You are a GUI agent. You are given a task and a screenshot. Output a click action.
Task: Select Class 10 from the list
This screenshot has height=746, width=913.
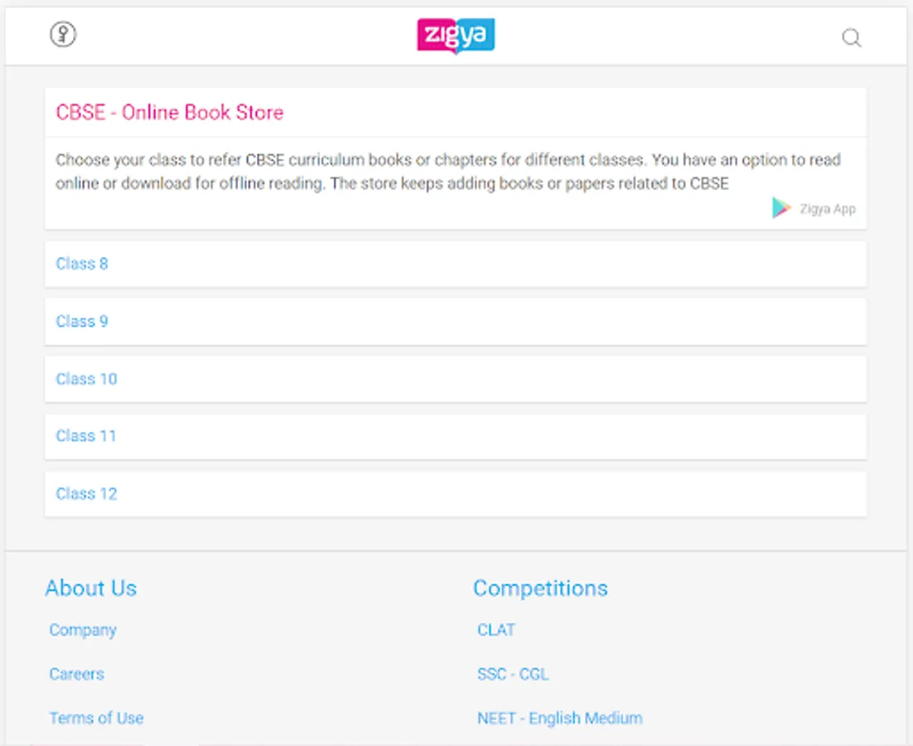[456, 379]
